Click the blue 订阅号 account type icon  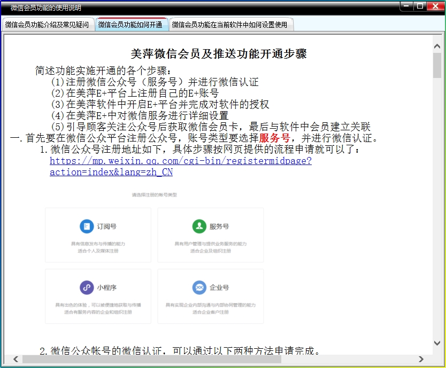click(87, 226)
